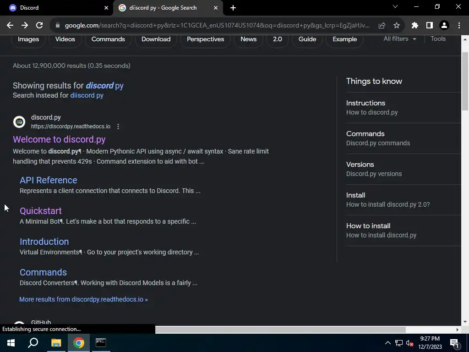Open Welcome to discord.py result
The image size is (469, 352).
[59, 139]
